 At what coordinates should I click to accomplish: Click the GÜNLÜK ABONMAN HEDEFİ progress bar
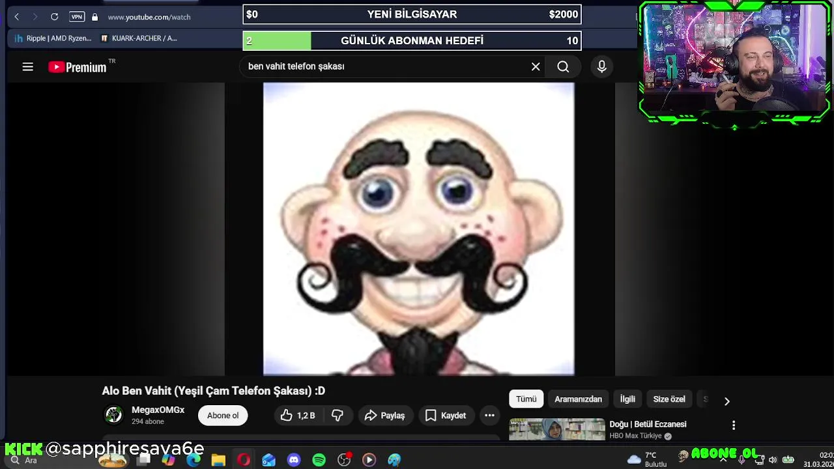pyautogui.click(x=412, y=41)
